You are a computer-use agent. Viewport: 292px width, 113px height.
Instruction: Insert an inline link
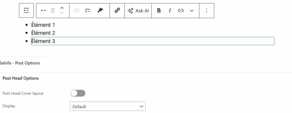point(181,10)
